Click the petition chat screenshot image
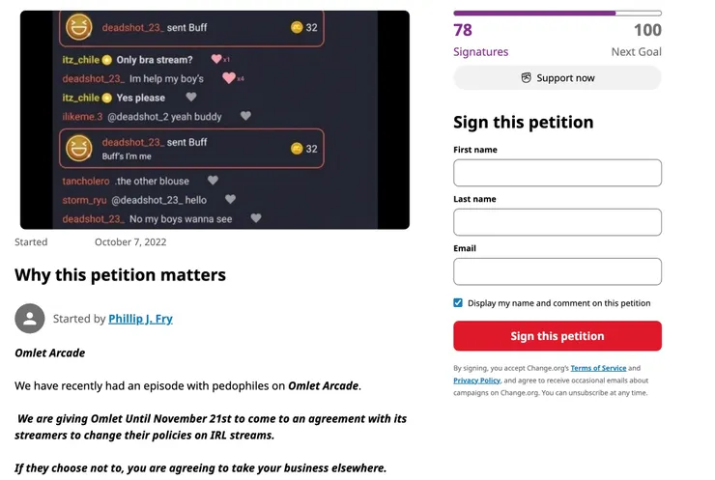 (x=214, y=120)
